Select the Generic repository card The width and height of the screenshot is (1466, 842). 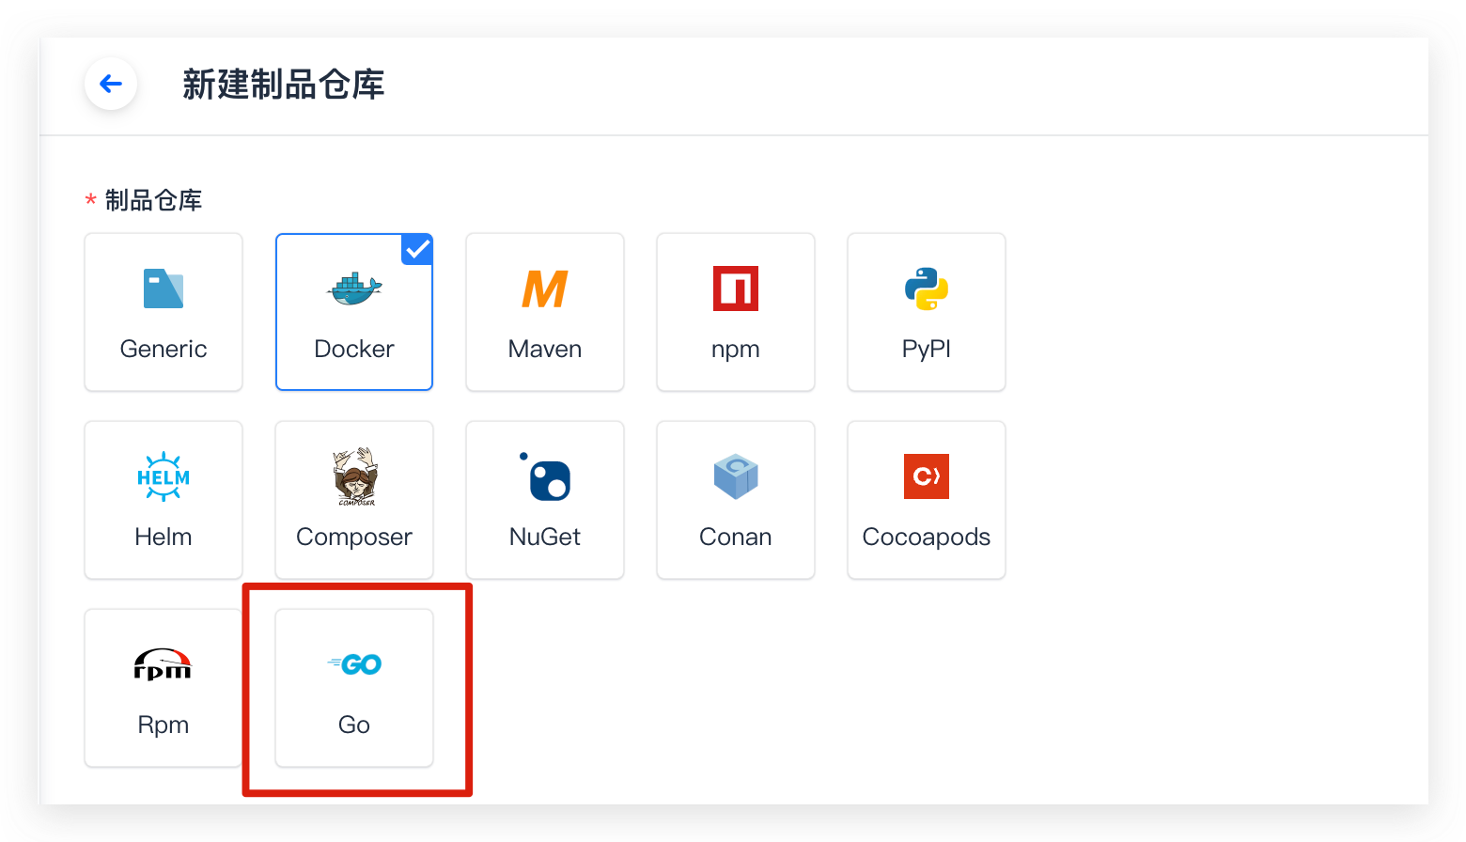[164, 312]
